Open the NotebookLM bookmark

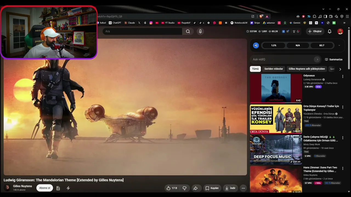[239, 23]
